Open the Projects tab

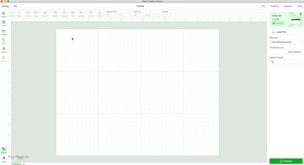click(x=274, y=6)
